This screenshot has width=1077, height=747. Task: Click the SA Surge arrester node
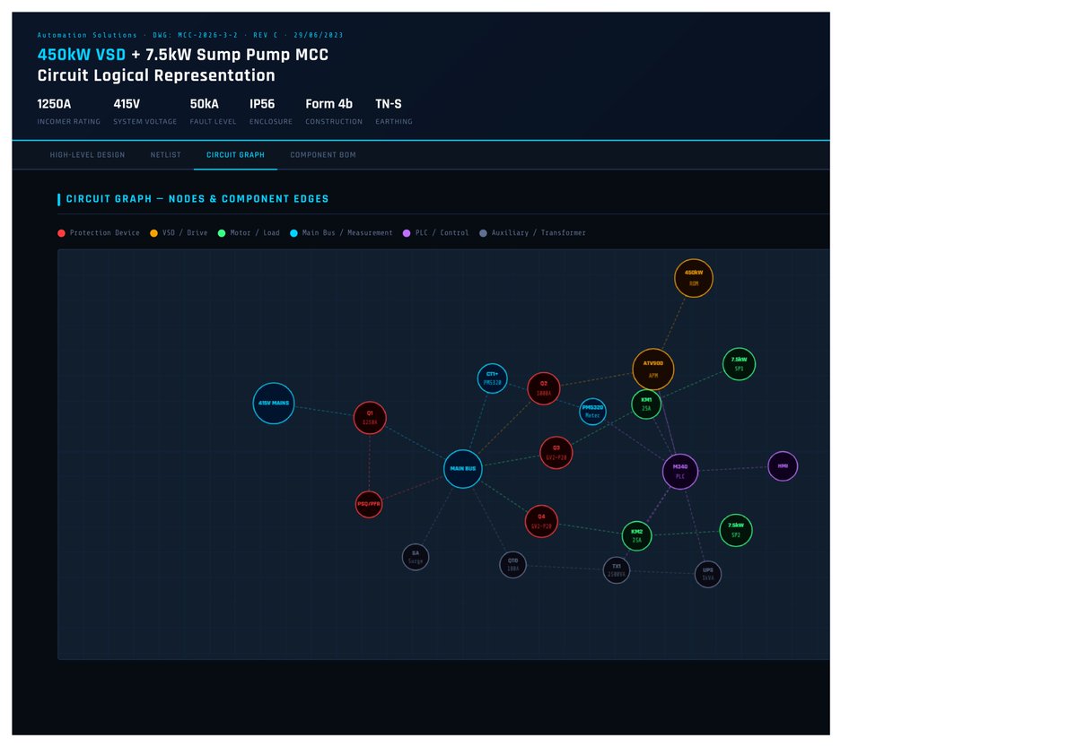(x=416, y=557)
